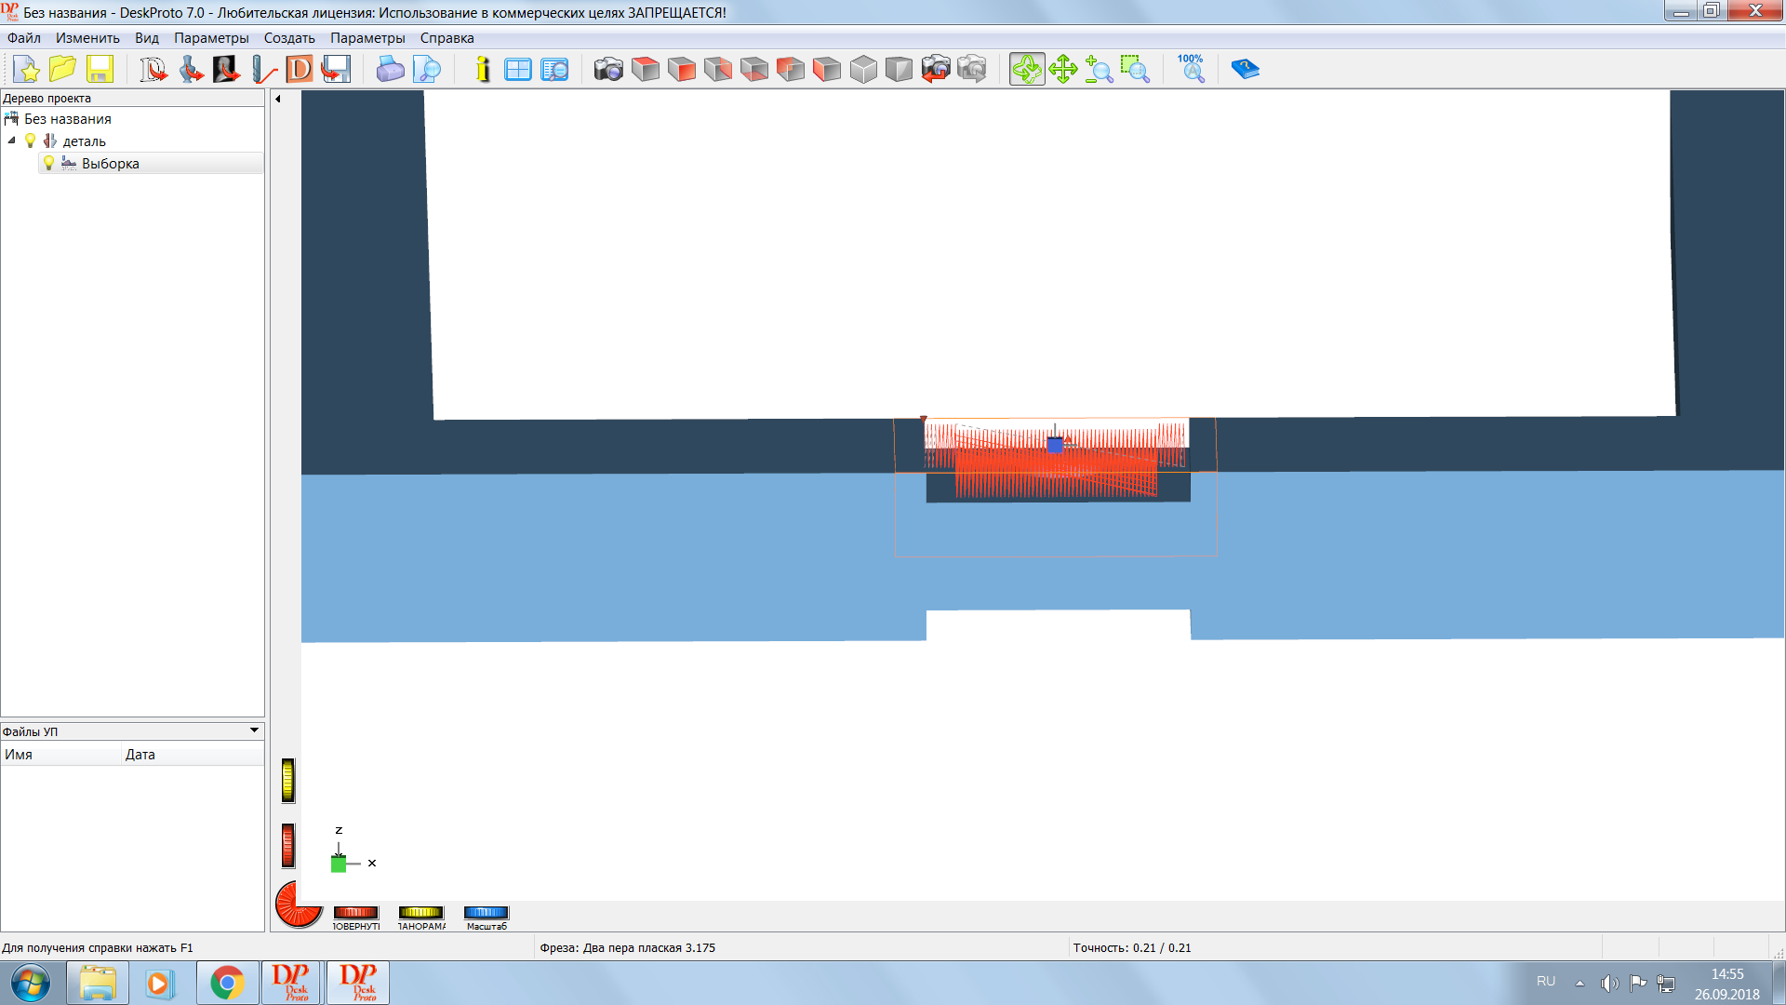Click the Zoom window selection tool
1786x1005 pixels.
click(1135, 69)
